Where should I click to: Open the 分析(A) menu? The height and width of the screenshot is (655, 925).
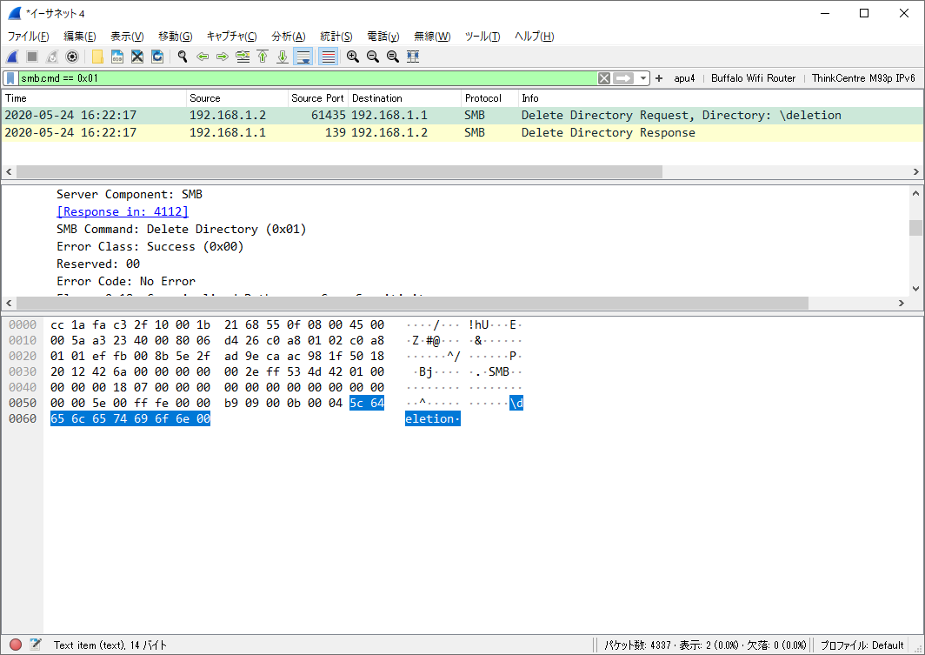[x=288, y=37]
